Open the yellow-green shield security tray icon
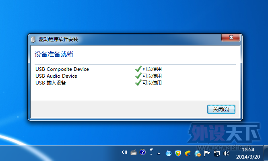The width and height of the screenshot is (268, 161). click(178, 153)
